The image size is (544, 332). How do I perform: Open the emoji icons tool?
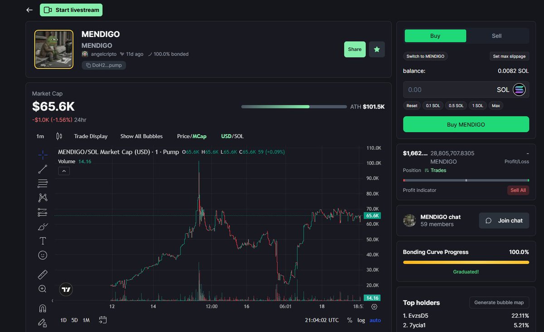[x=43, y=255]
